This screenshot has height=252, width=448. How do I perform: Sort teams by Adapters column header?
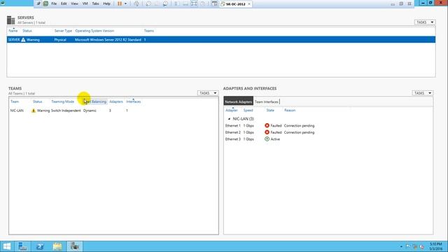116,101
